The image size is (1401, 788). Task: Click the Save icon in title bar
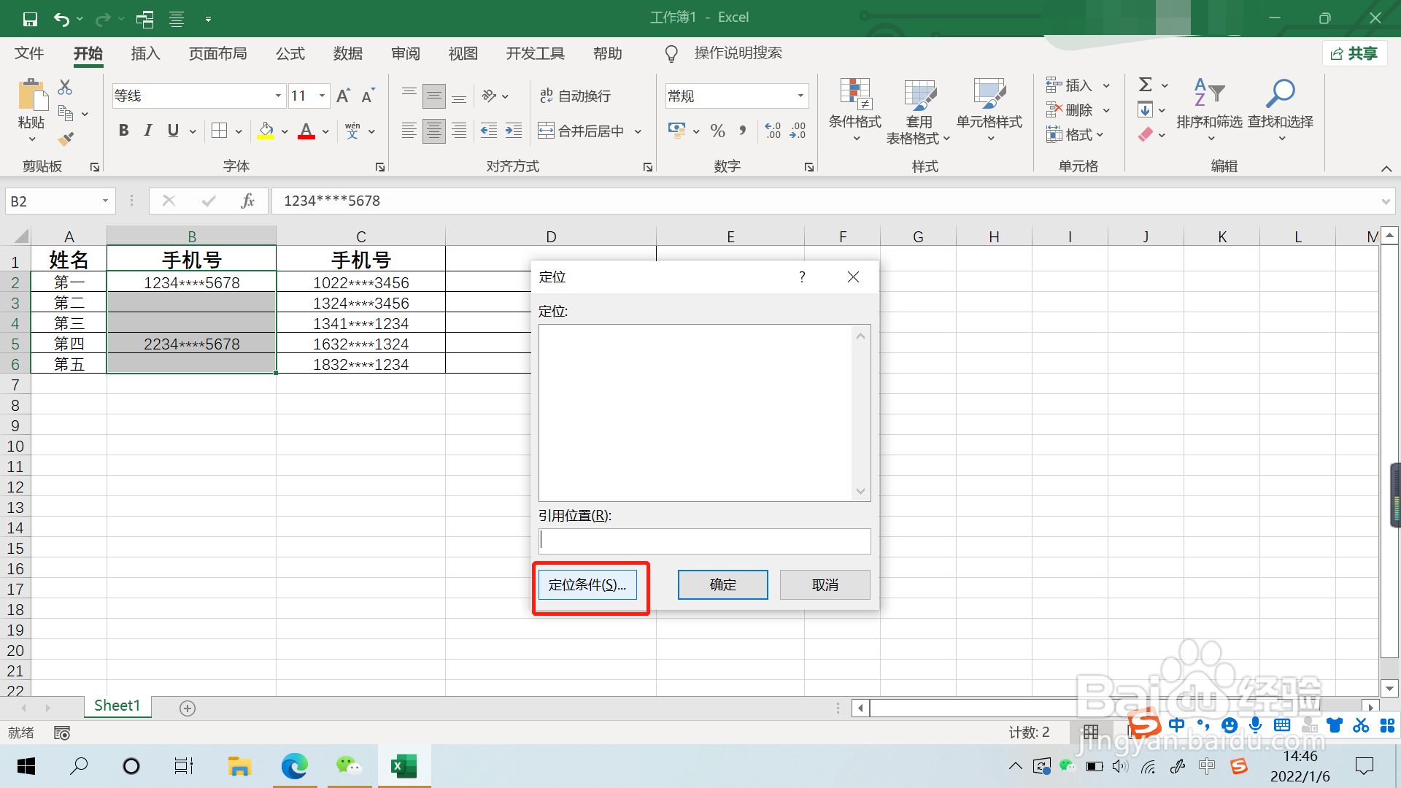click(x=30, y=18)
